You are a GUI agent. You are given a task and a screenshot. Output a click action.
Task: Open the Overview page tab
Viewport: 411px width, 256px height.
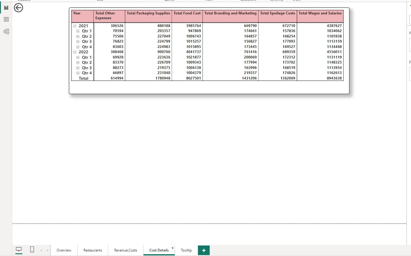click(x=64, y=250)
